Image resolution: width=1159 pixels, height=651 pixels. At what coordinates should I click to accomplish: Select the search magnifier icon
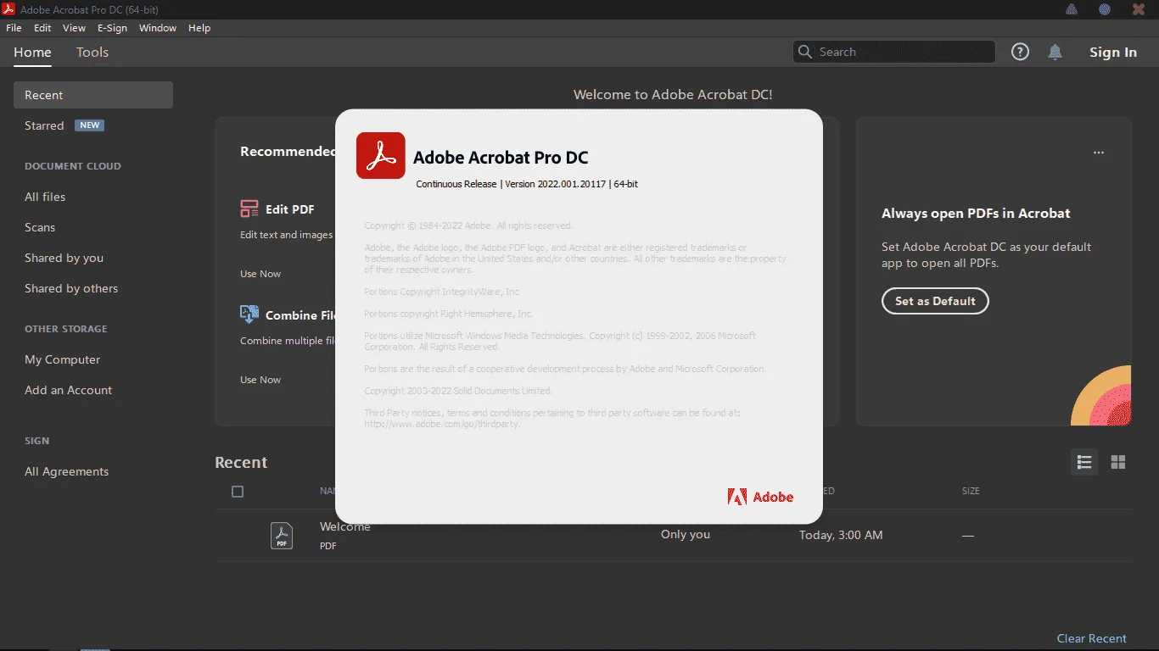804,52
